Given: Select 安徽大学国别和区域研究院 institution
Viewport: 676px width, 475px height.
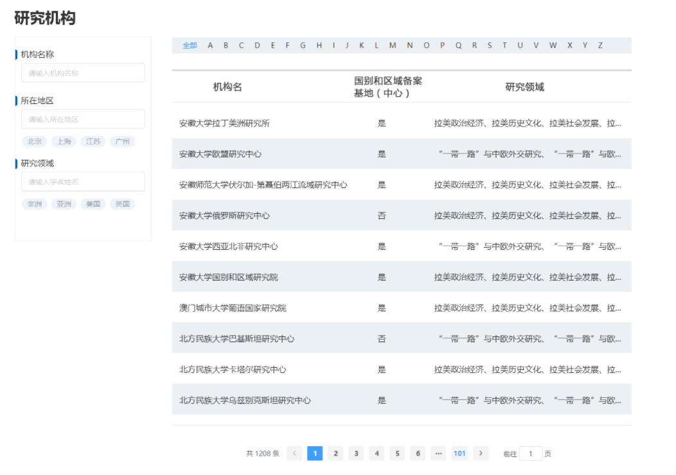Looking at the screenshot, I should (x=402, y=277).
